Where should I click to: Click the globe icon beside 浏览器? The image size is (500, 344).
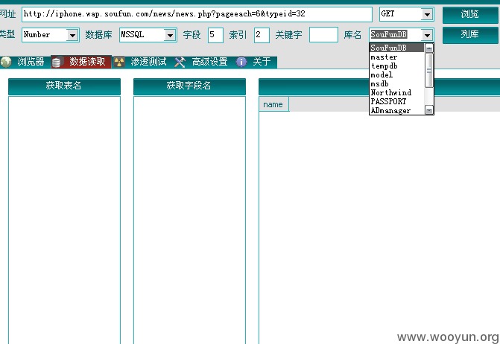(x=6, y=62)
